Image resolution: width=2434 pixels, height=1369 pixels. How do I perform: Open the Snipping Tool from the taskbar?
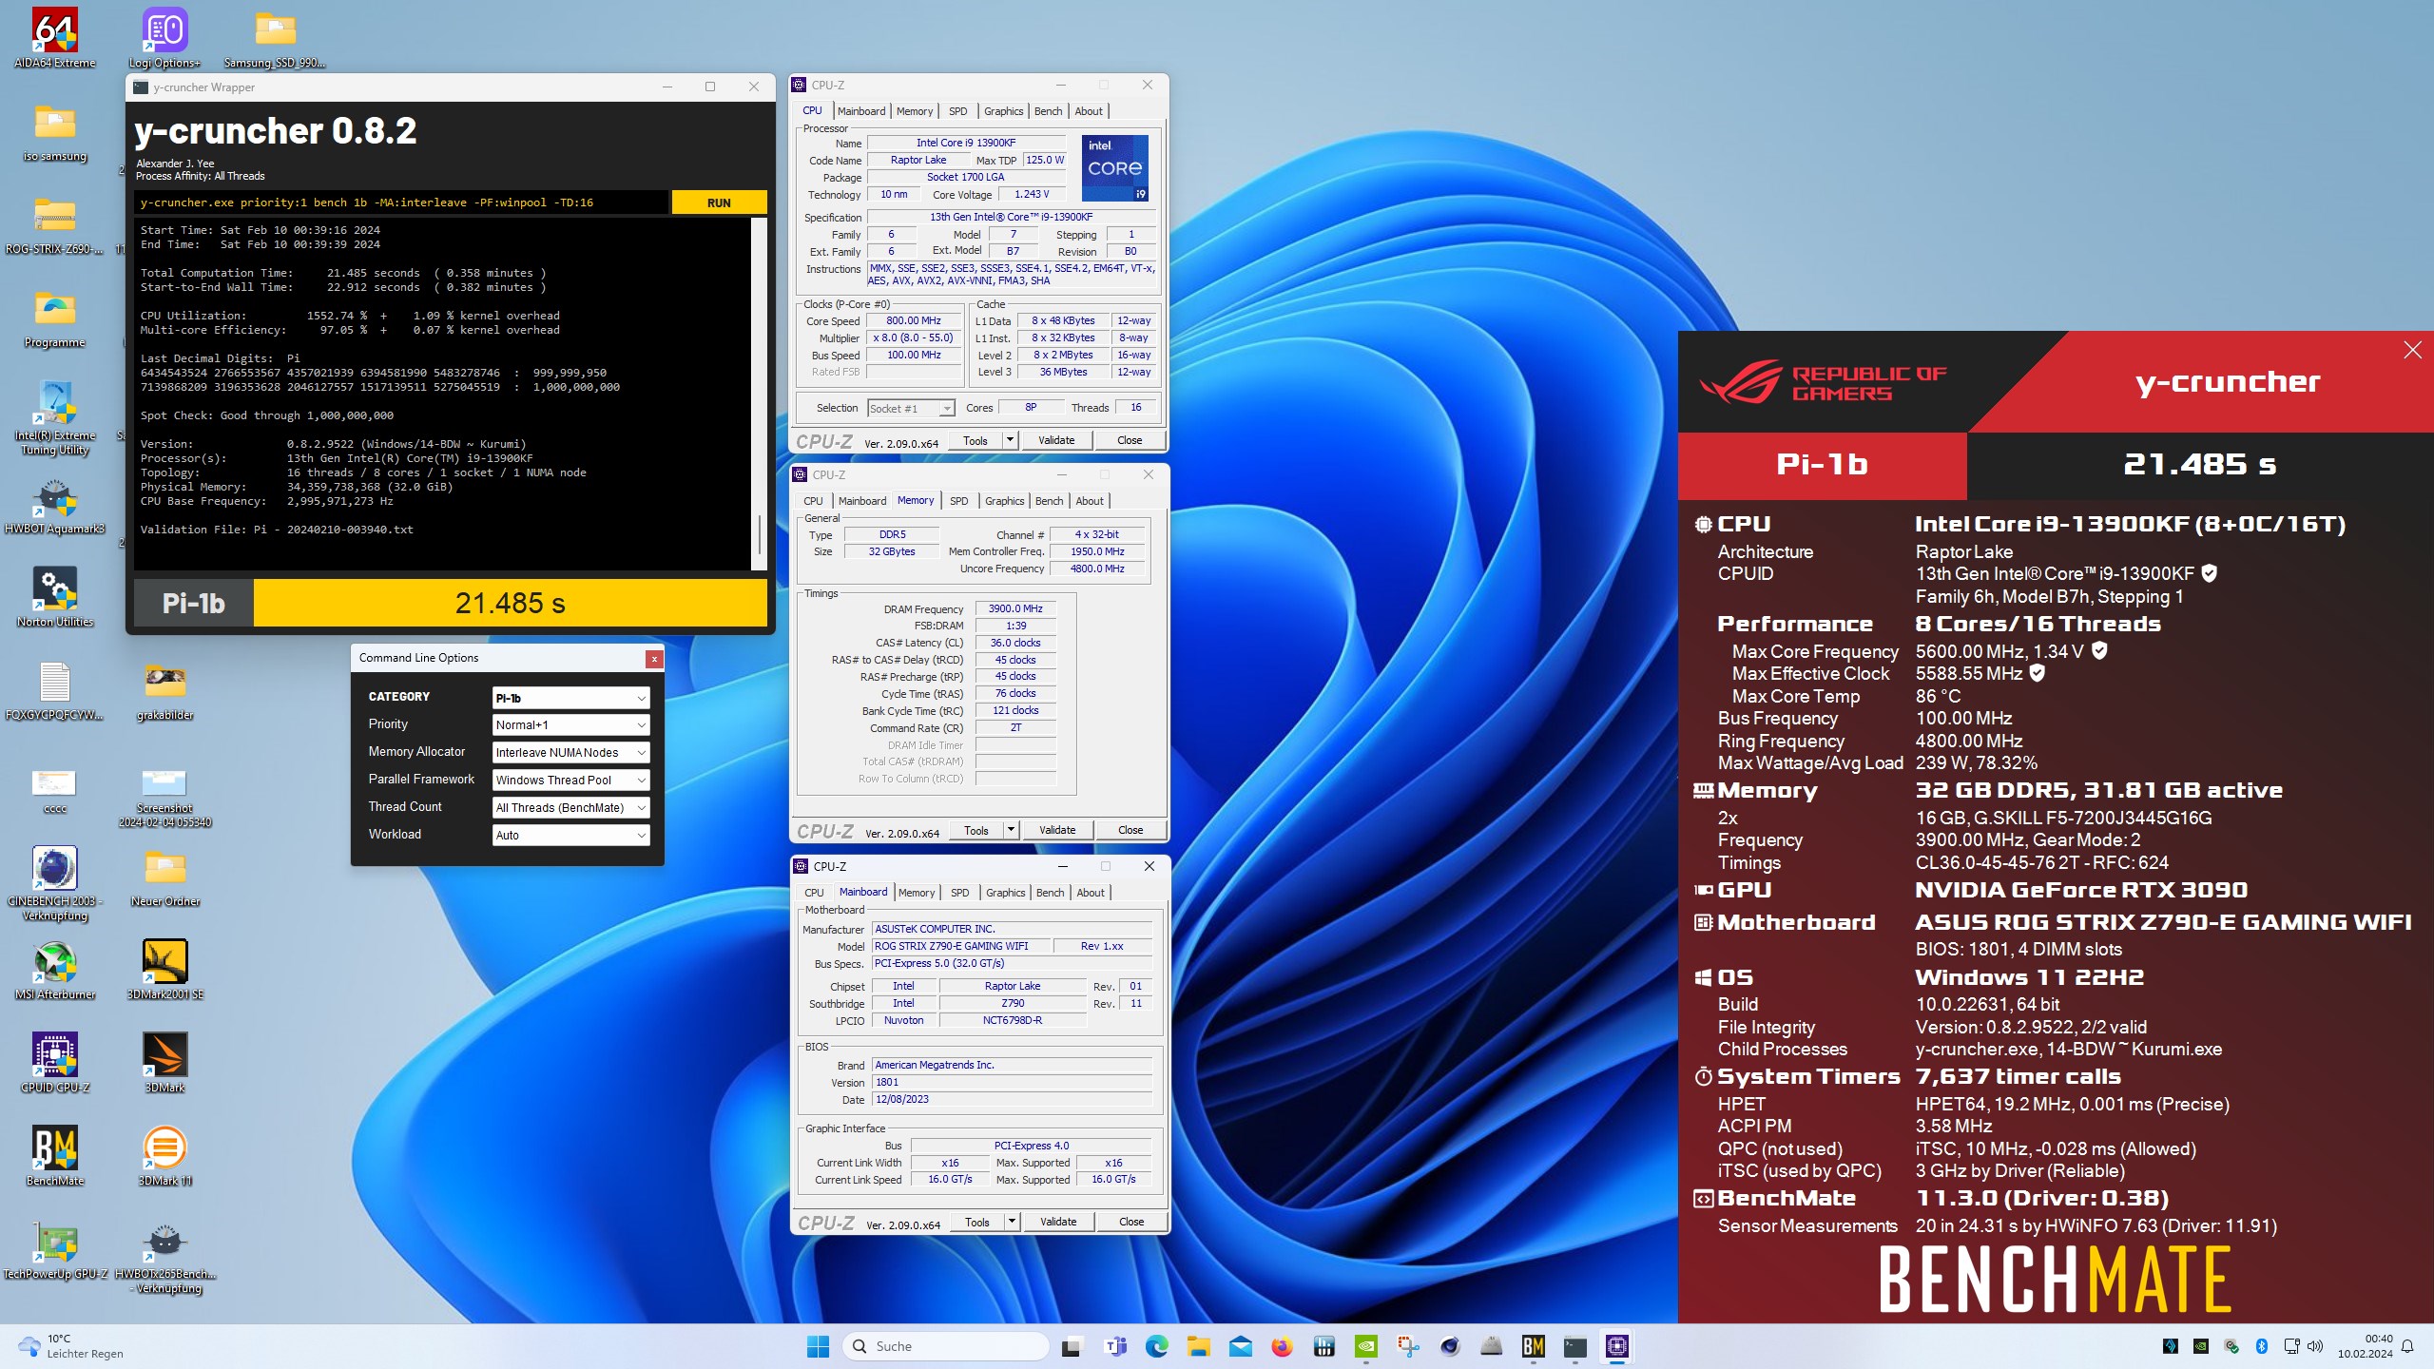tap(1407, 1346)
